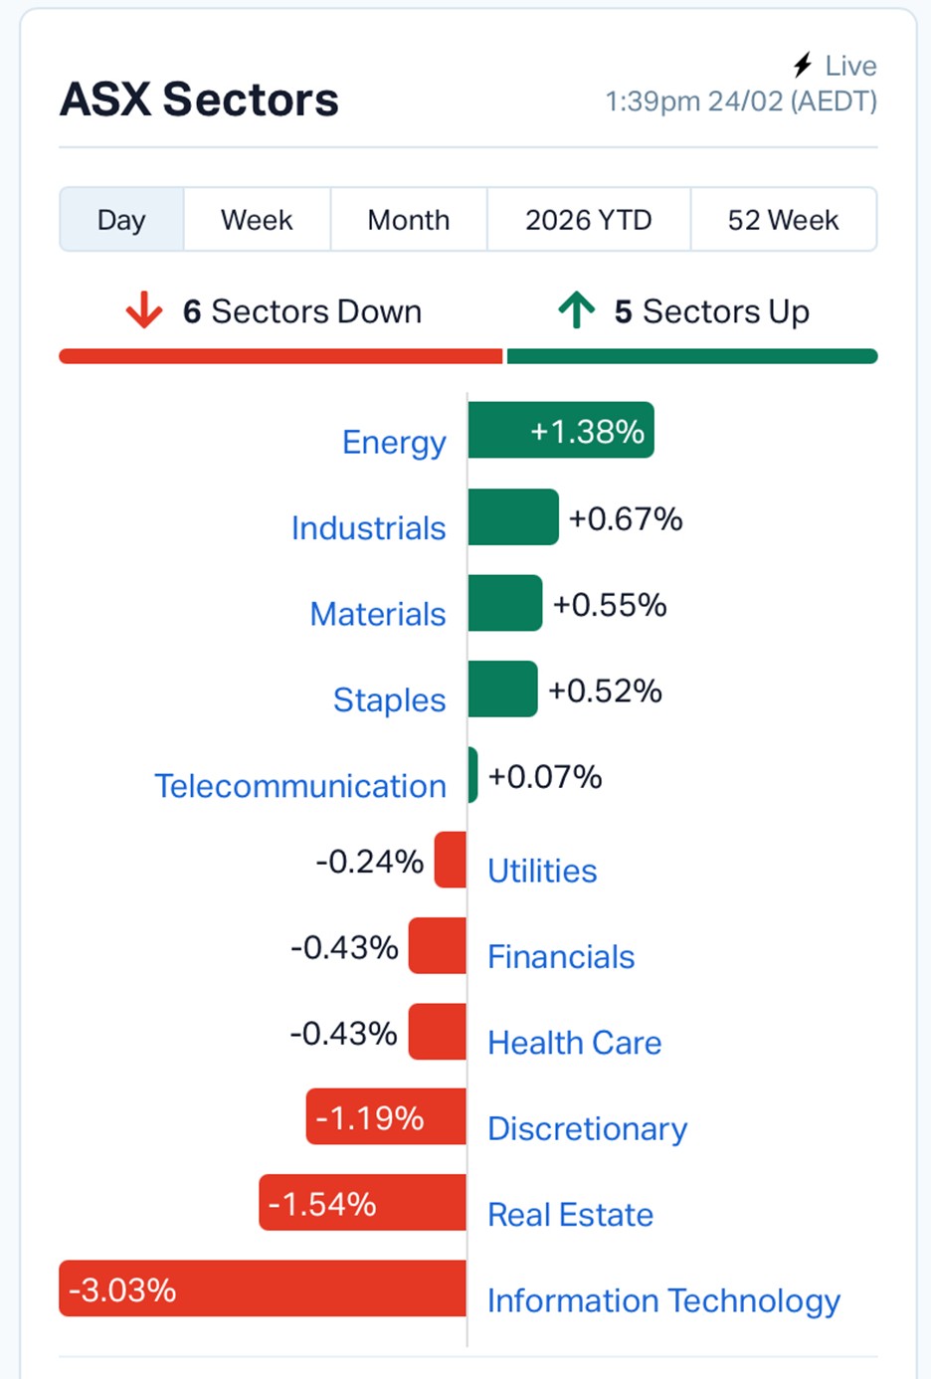
Task: Click the lightning bolt Live icon
Action: click(803, 66)
